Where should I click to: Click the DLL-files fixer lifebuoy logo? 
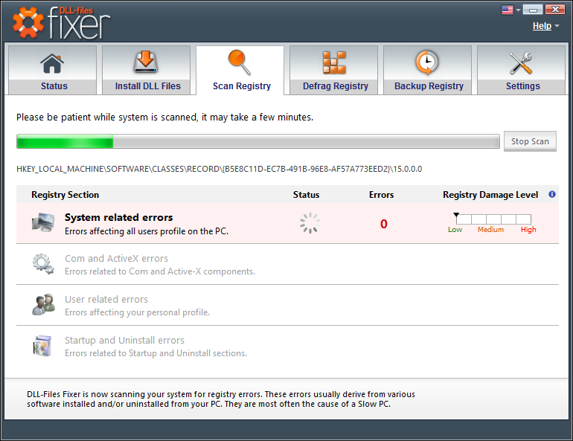[x=28, y=22]
